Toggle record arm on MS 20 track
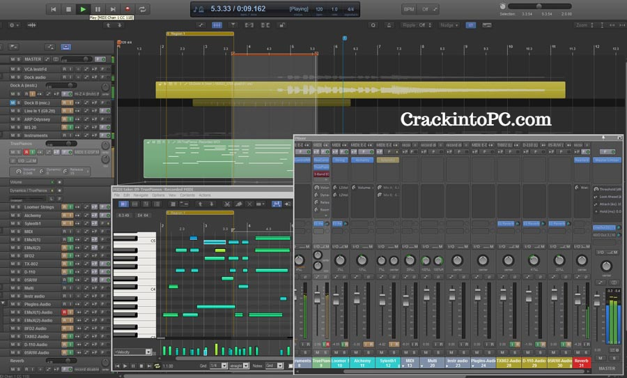 point(64,128)
